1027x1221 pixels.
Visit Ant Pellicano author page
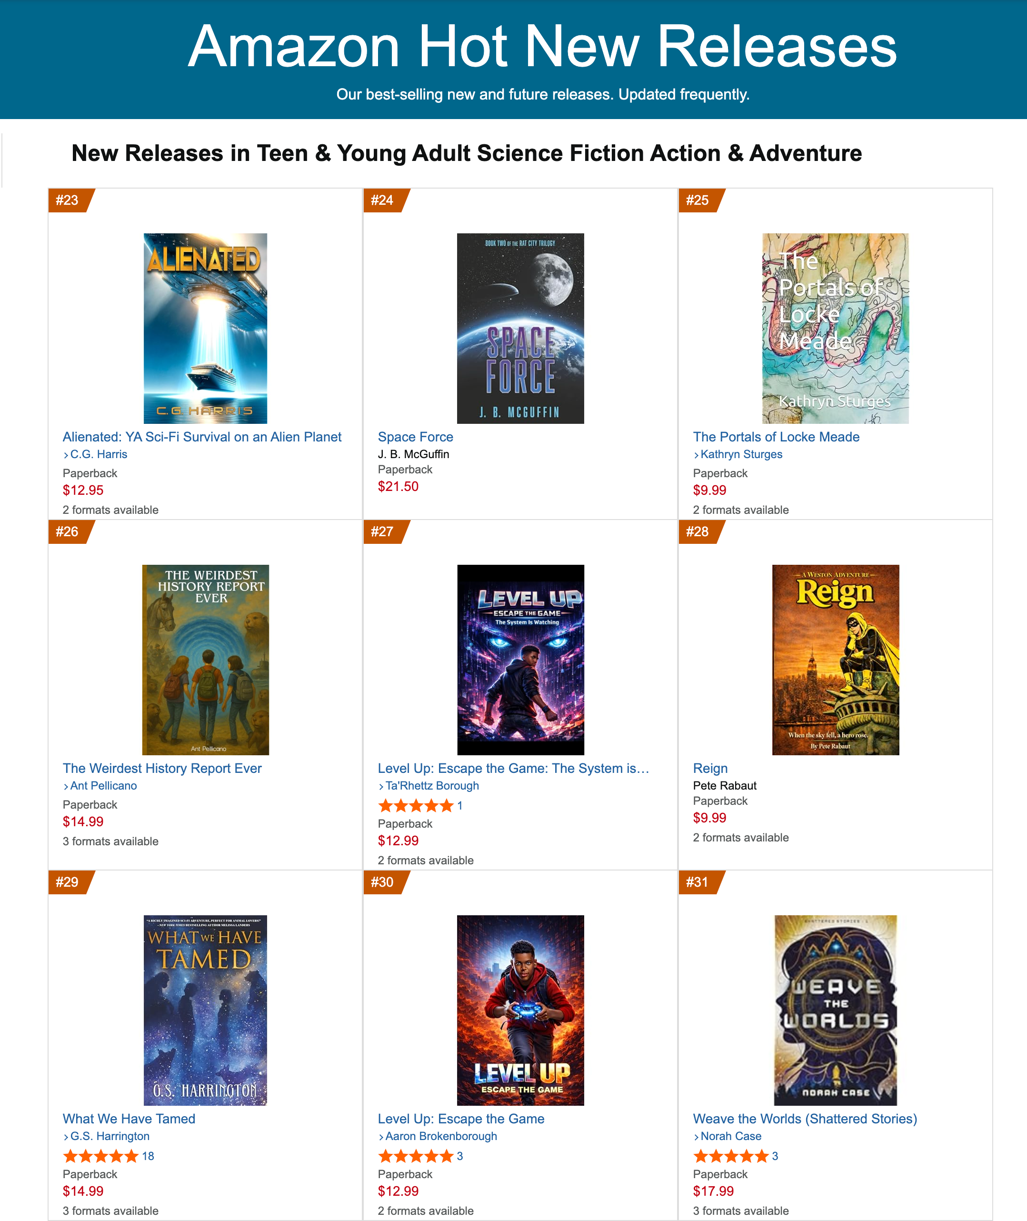point(104,785)
